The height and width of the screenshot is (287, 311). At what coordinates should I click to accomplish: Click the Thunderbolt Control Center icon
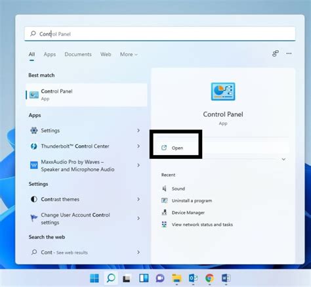coord(34,146)
